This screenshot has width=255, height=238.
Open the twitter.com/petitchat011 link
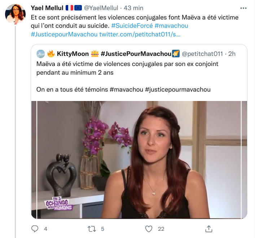click(x=140, y=34)
